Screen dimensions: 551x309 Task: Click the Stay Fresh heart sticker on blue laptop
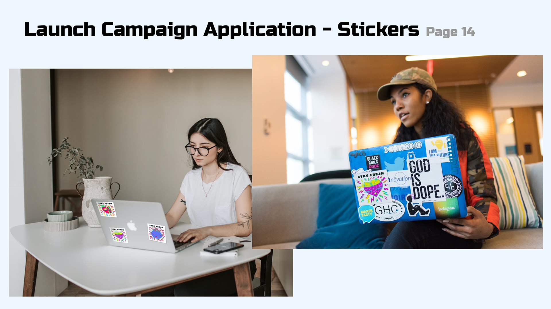(372, 187)
